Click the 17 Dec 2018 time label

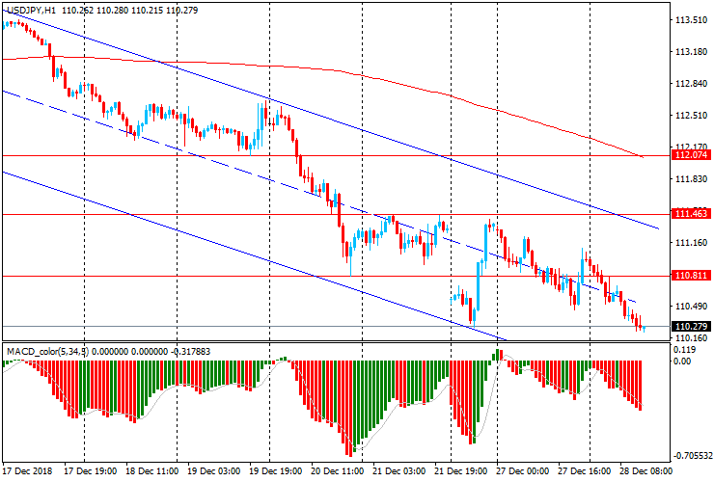click(x=28, y=470)
